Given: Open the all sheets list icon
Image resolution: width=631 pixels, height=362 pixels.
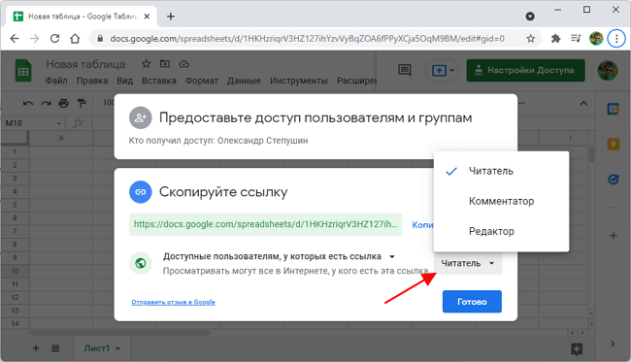Looking at the screenshot, I should pyautogui.click(x=55, y=348).
